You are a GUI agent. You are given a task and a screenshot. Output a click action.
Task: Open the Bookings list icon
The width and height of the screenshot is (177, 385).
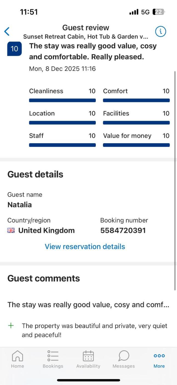53,356
